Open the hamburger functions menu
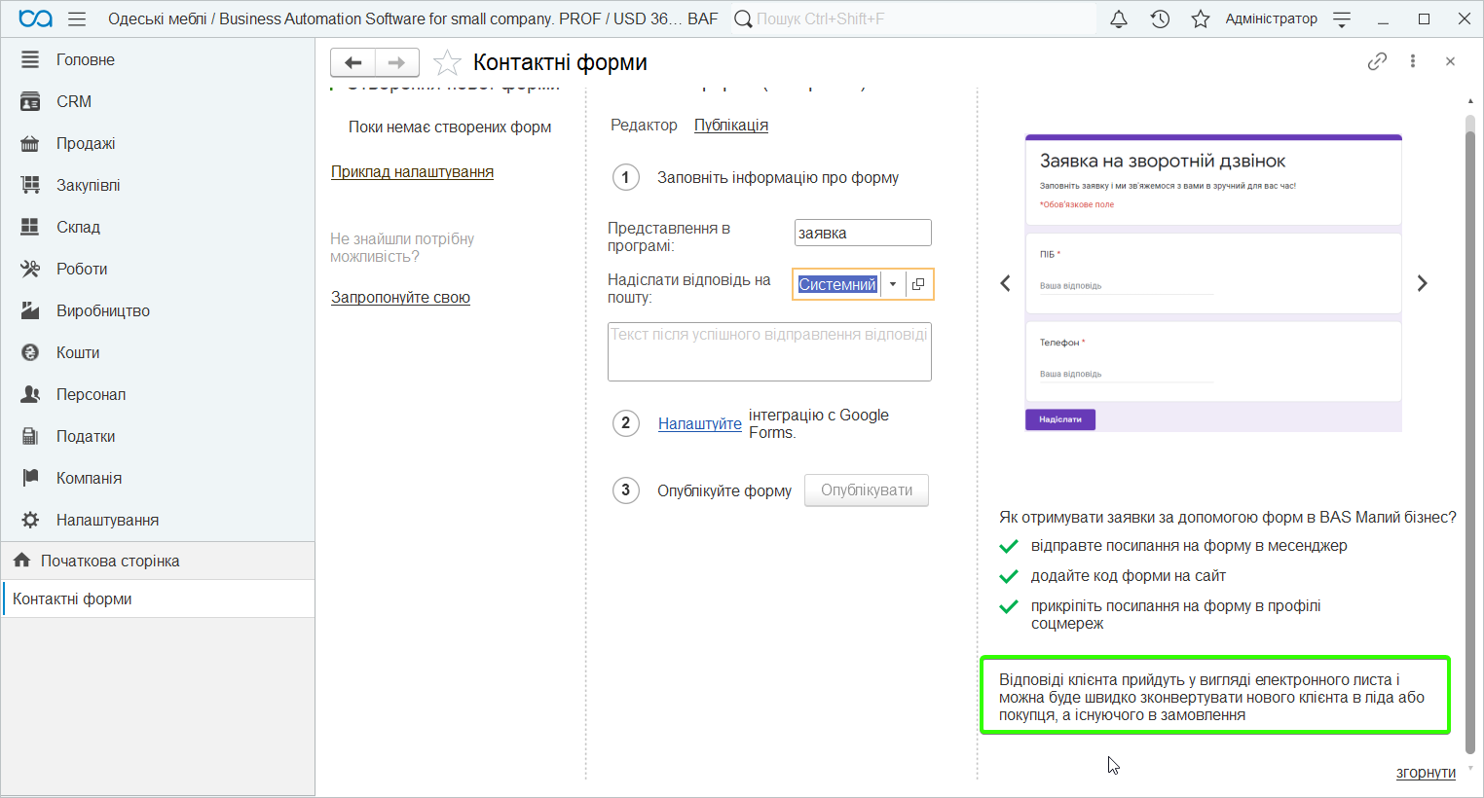Screen dimensions: 1484x798 click(77, 18)
